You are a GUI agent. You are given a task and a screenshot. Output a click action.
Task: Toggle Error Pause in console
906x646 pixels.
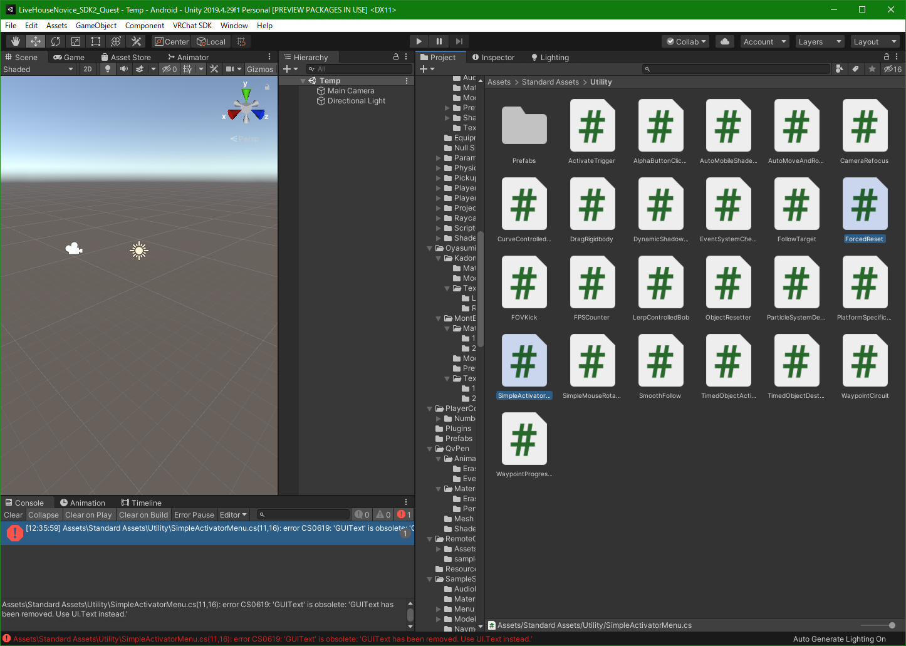194,514
